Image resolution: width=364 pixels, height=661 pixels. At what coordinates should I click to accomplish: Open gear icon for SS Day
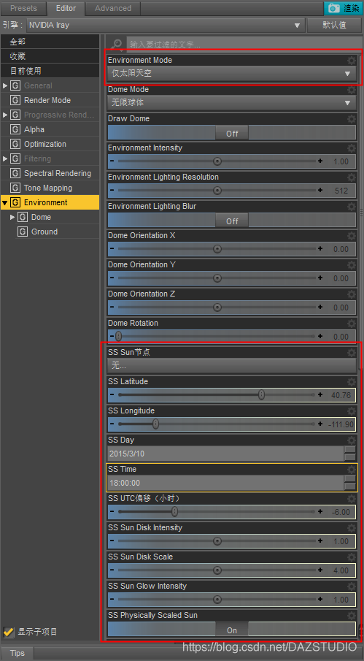pos(352,440)
